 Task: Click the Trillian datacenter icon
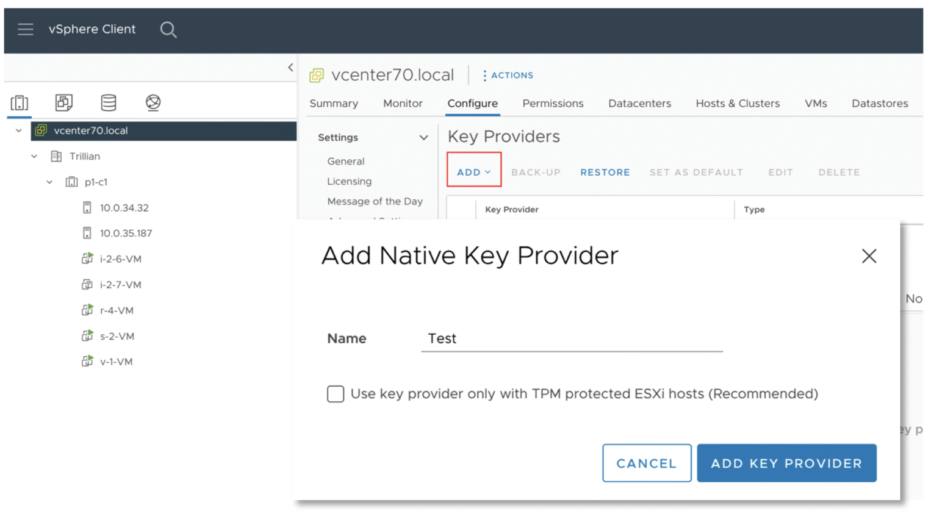pyautogui.click(x=56, y=156)
